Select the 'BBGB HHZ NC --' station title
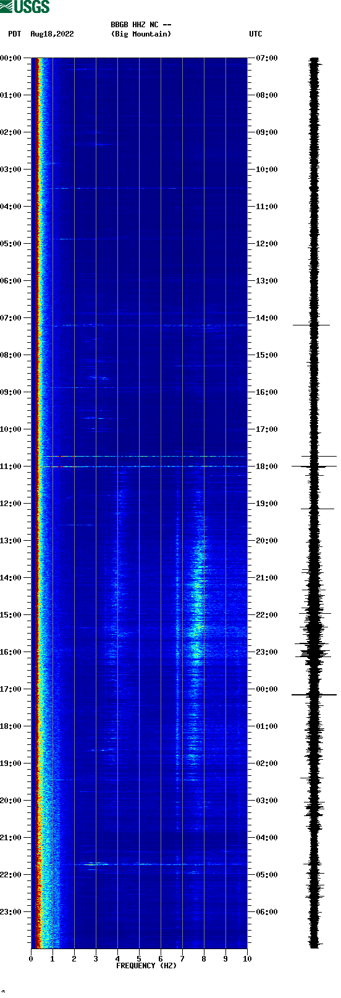This screenshot has height=998, width=341. tap(141, 25)
